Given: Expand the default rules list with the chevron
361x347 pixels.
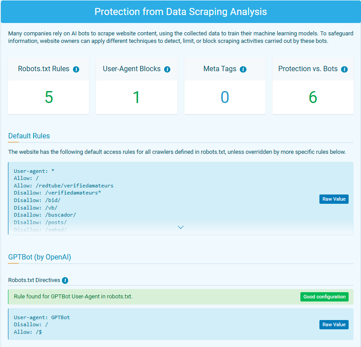Looking at the screenshot, I should click(180, 227).
